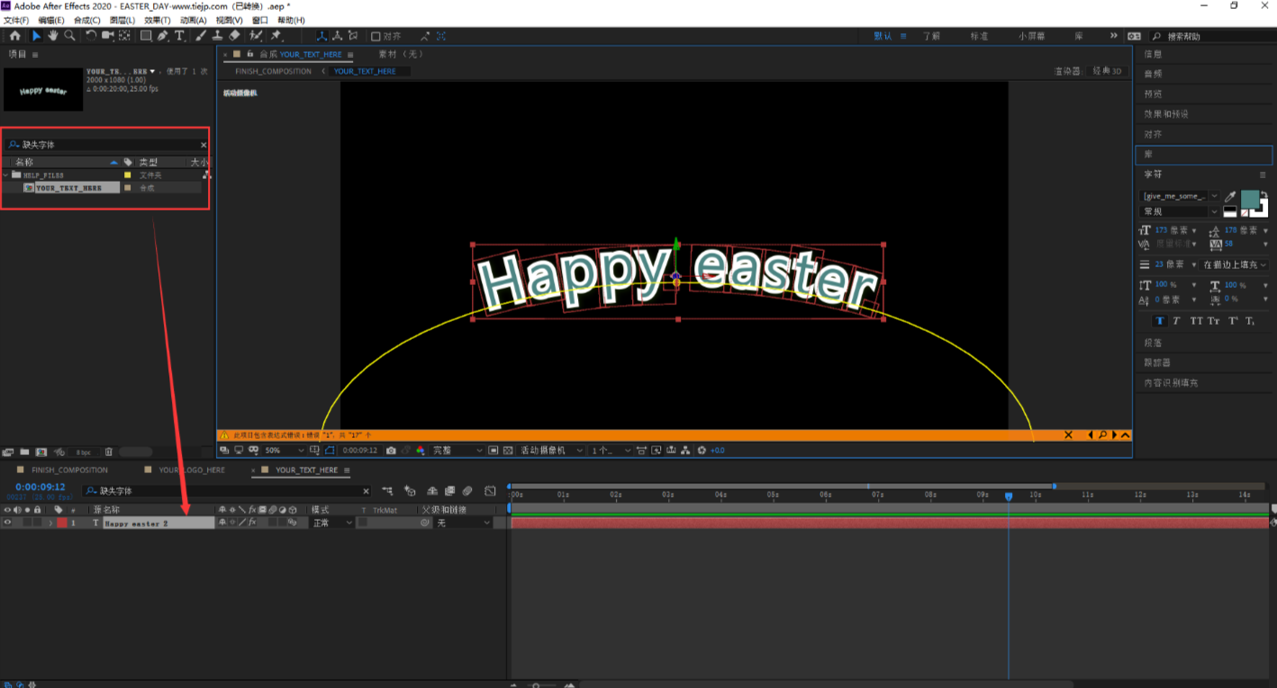This screenshot has width=1277, height=688.
Task: Collapse the HELP_FILES folder
Action: pos(5,174)
